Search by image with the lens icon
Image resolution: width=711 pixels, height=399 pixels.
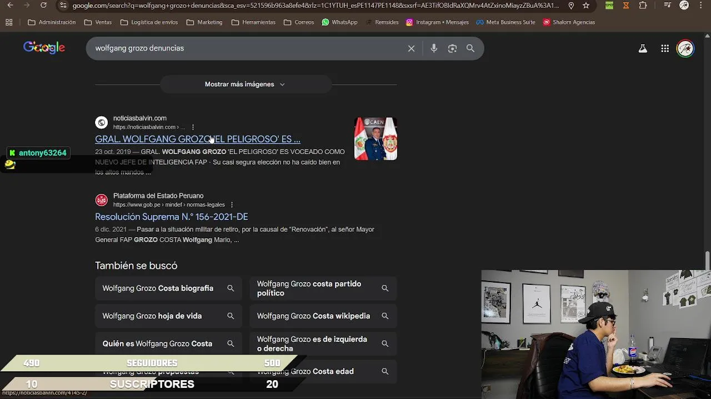tap(452, 48)
